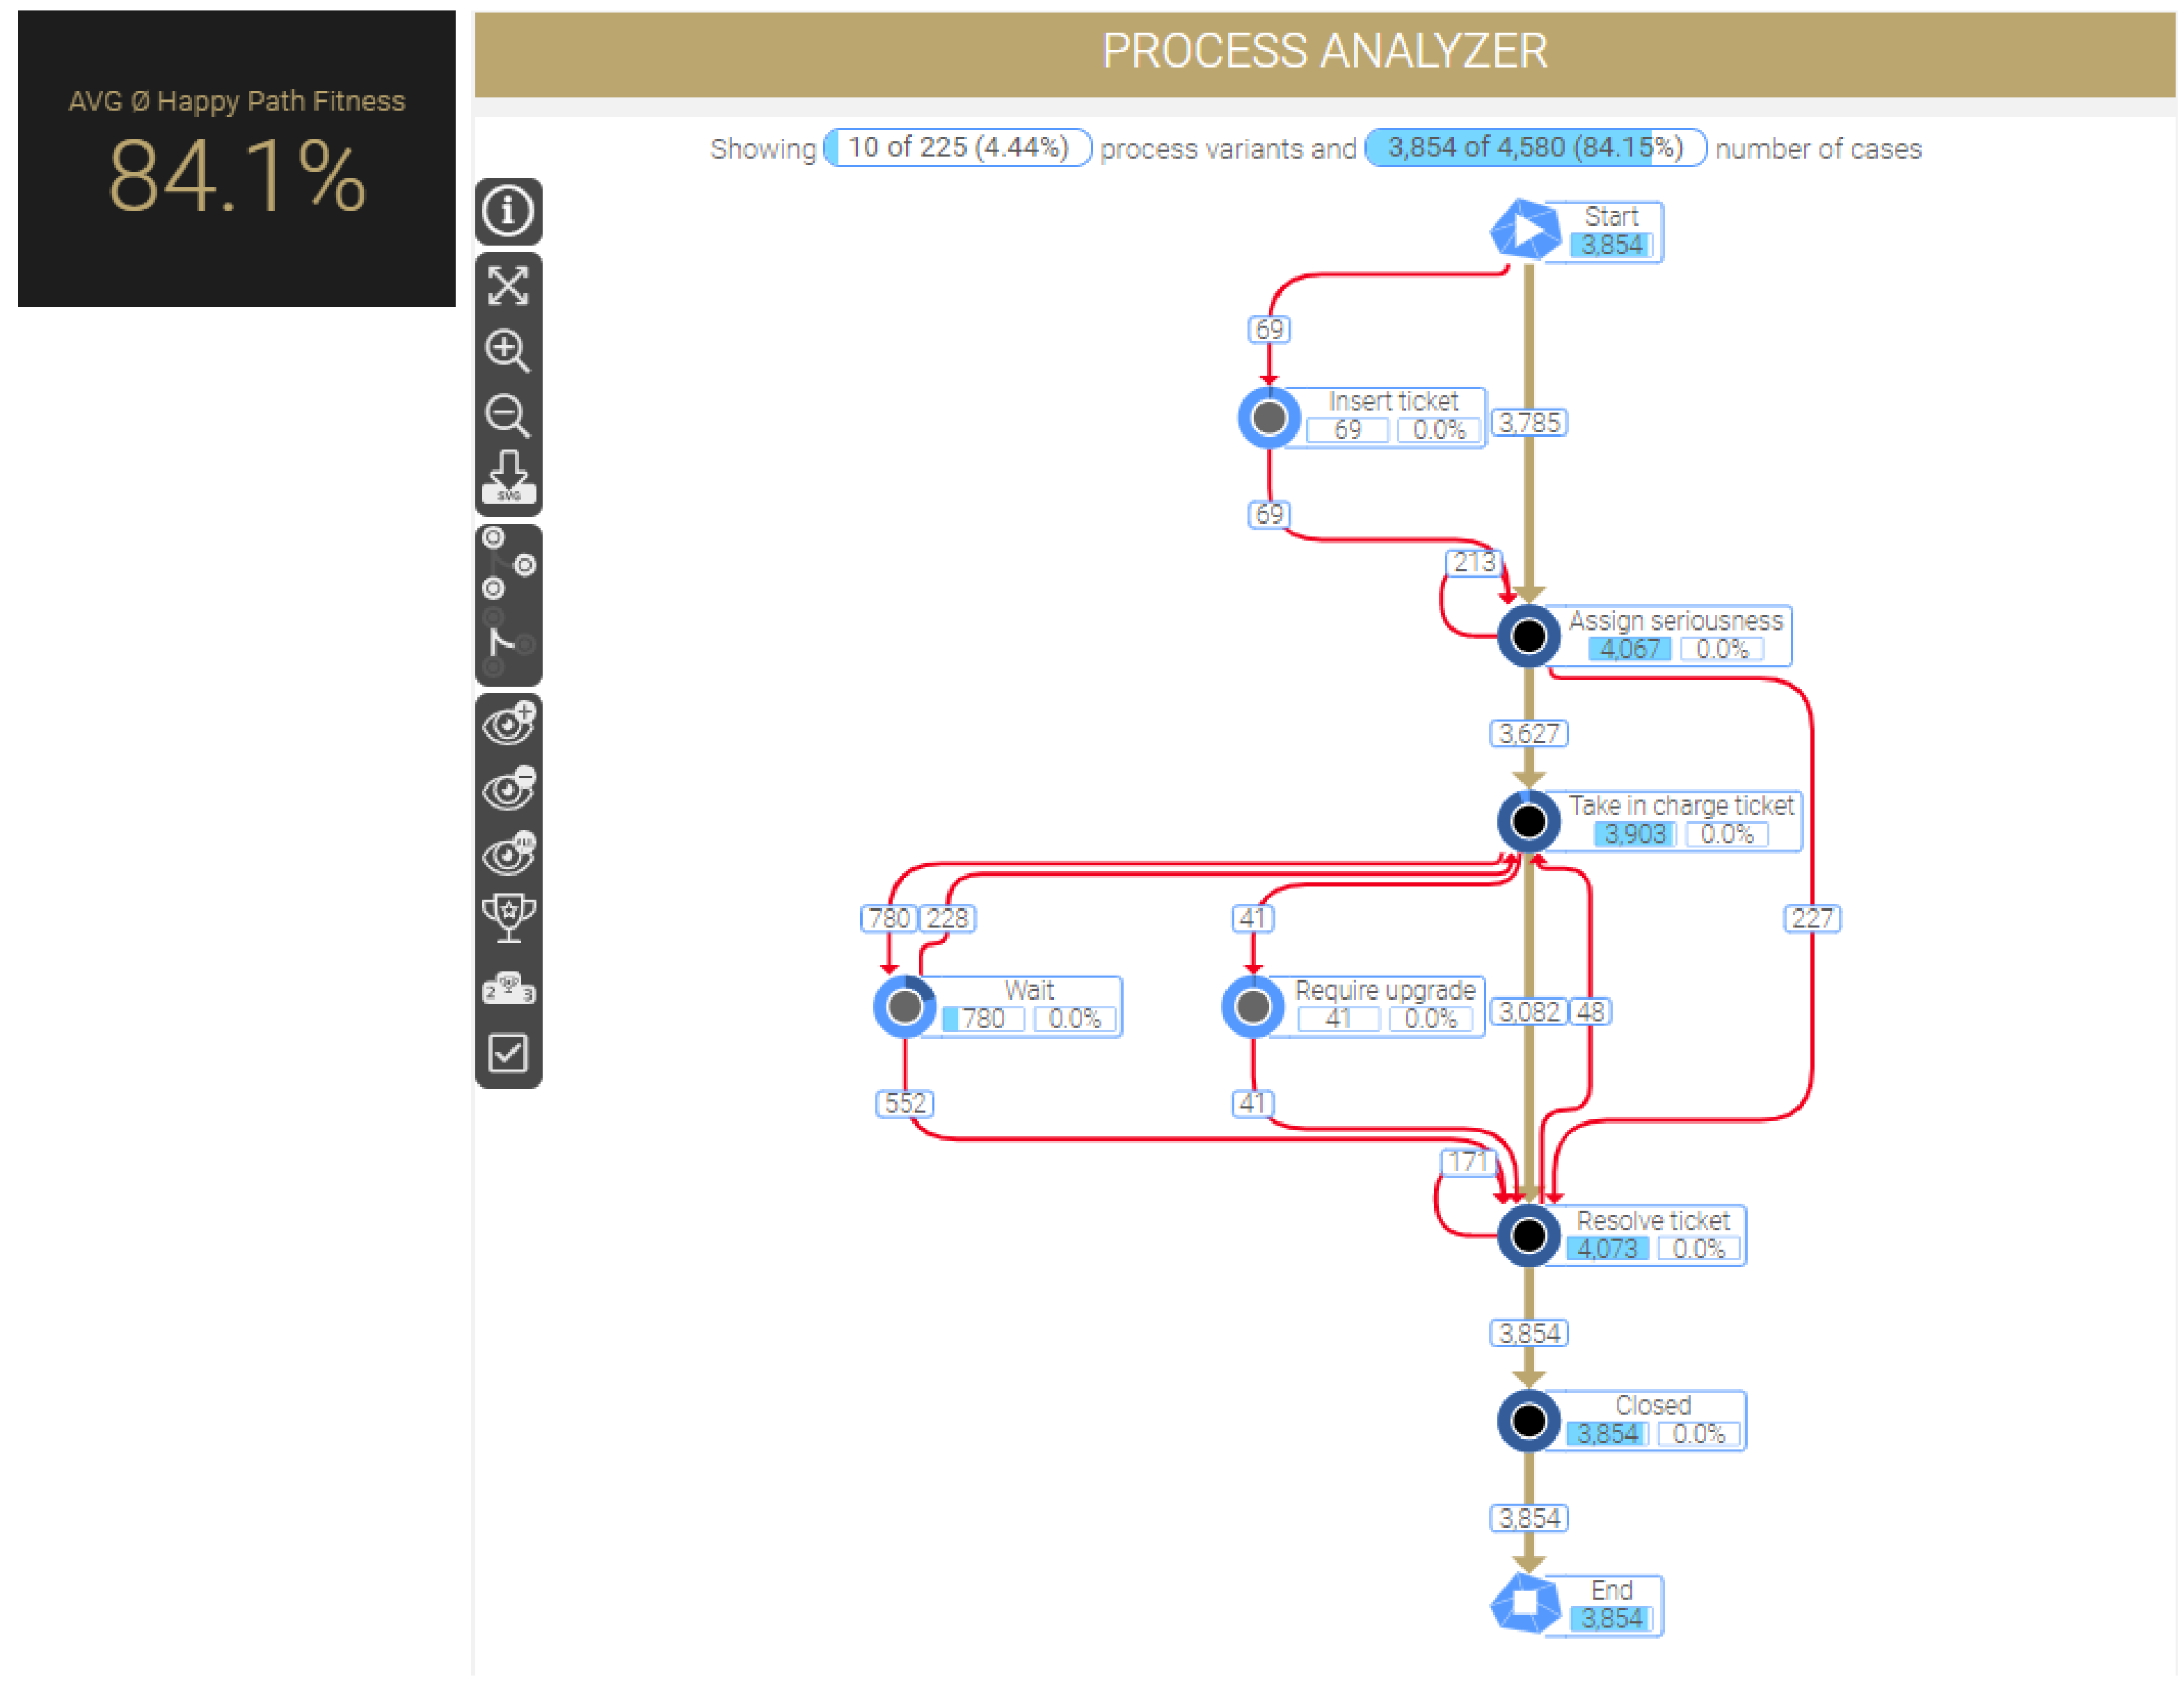Click the End node stop icon
The width and height of the screenshot is (2184, 1686).
(x=1526, y=1604)
